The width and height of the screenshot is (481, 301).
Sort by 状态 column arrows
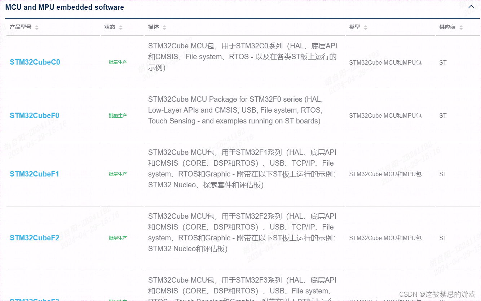[x=121, y=27]
